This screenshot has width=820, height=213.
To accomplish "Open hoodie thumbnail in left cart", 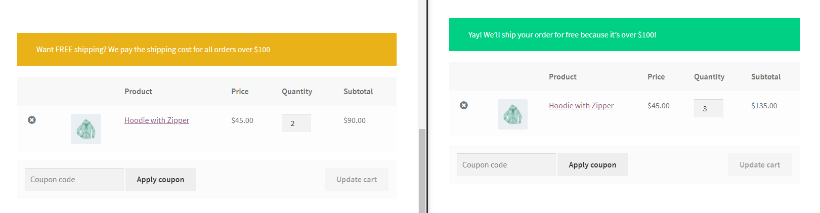I will 86,129.
